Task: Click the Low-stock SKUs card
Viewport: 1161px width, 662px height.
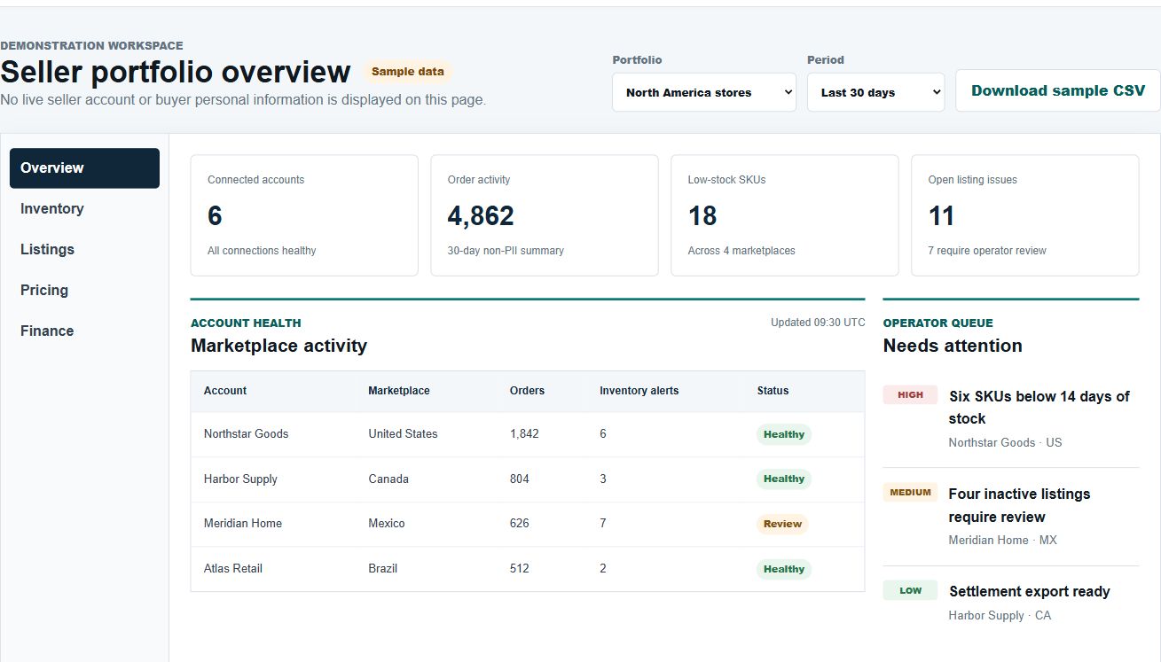Action: tap(785, 215)
